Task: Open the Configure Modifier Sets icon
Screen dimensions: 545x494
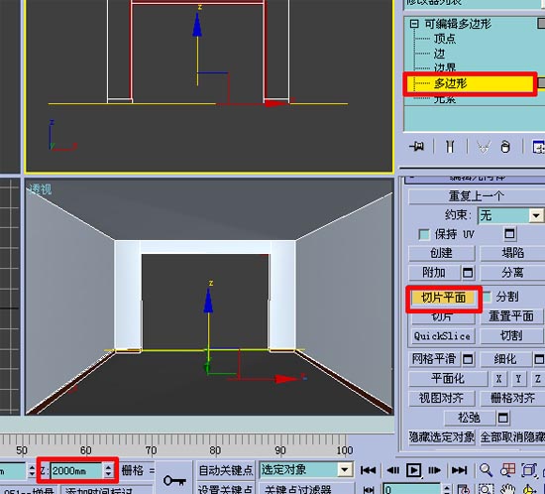Action: (x=538, y=147)
